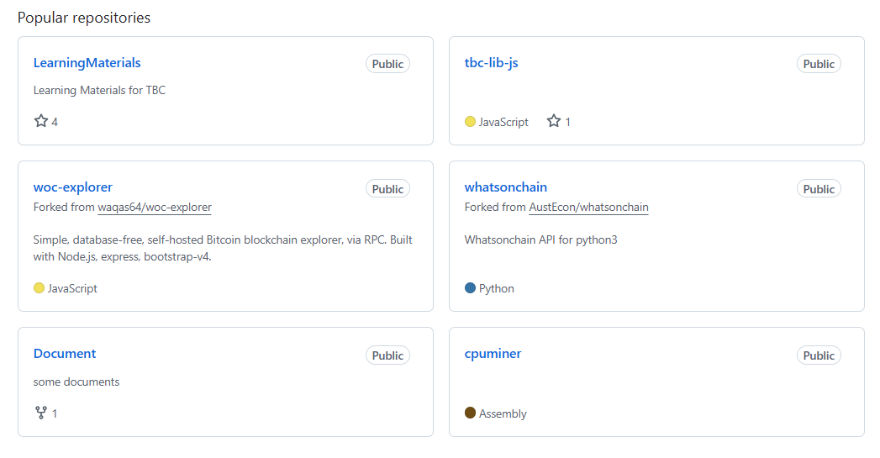Click the star icon on tbc-lib-js card
880x458 pixels.
click(554, 121)
